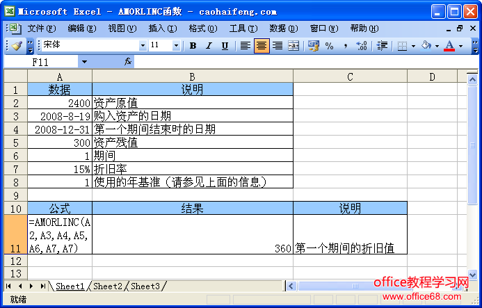Viewport: 482px width, 308px height.
Task: Restore workbook window button
Action: [460, 29]
